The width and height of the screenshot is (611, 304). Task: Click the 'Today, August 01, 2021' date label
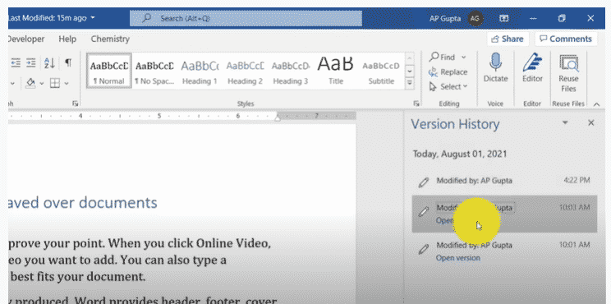[x=460, y=154]
